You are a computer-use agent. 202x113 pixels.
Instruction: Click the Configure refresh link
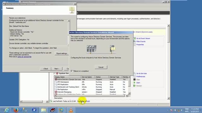(x=83, y=101)
